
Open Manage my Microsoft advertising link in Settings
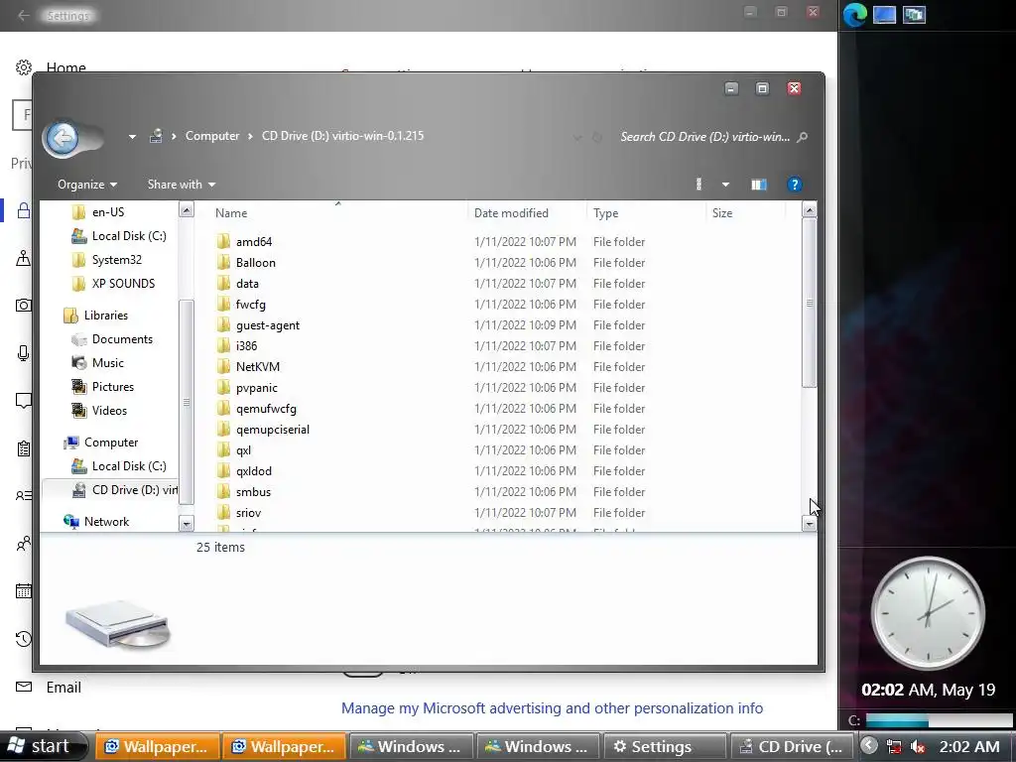552,708
